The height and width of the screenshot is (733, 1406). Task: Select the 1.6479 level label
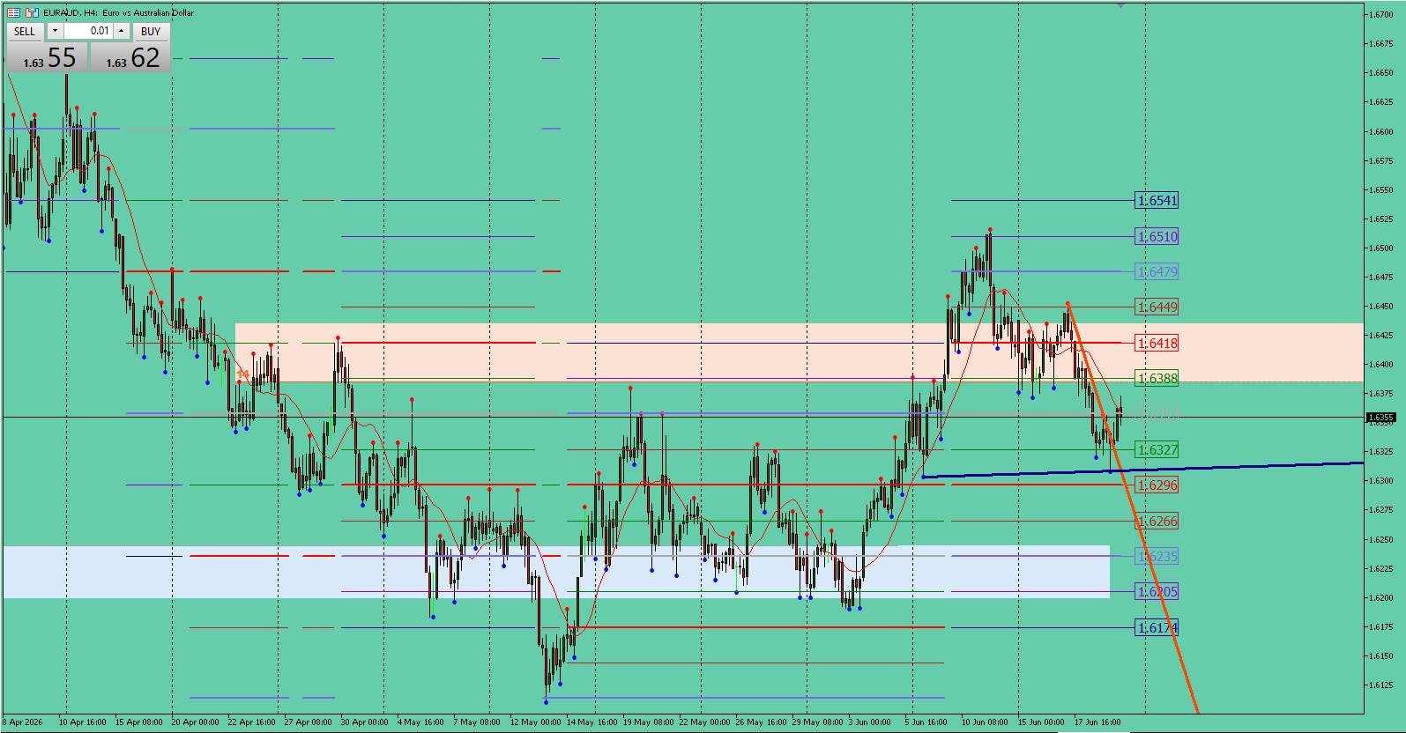[x=1157, y=271]
